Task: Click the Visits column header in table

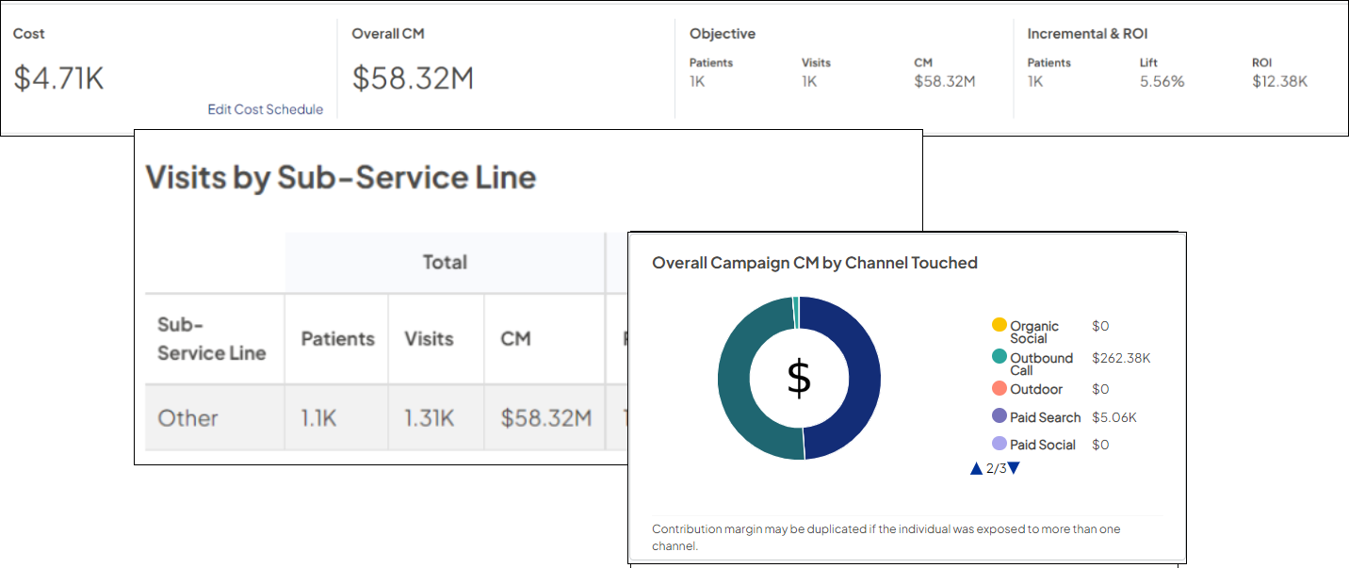Action: tap(429, 339)
